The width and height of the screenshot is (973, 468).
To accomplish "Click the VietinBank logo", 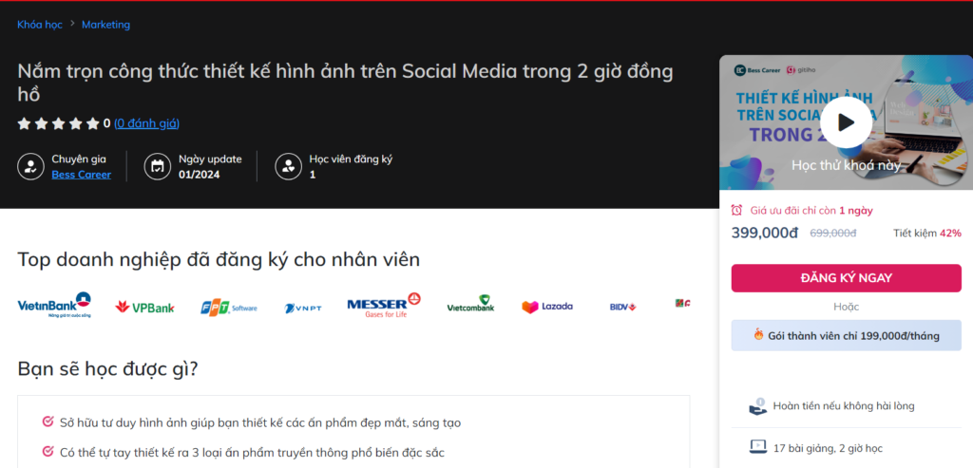I will pos(54,306).
